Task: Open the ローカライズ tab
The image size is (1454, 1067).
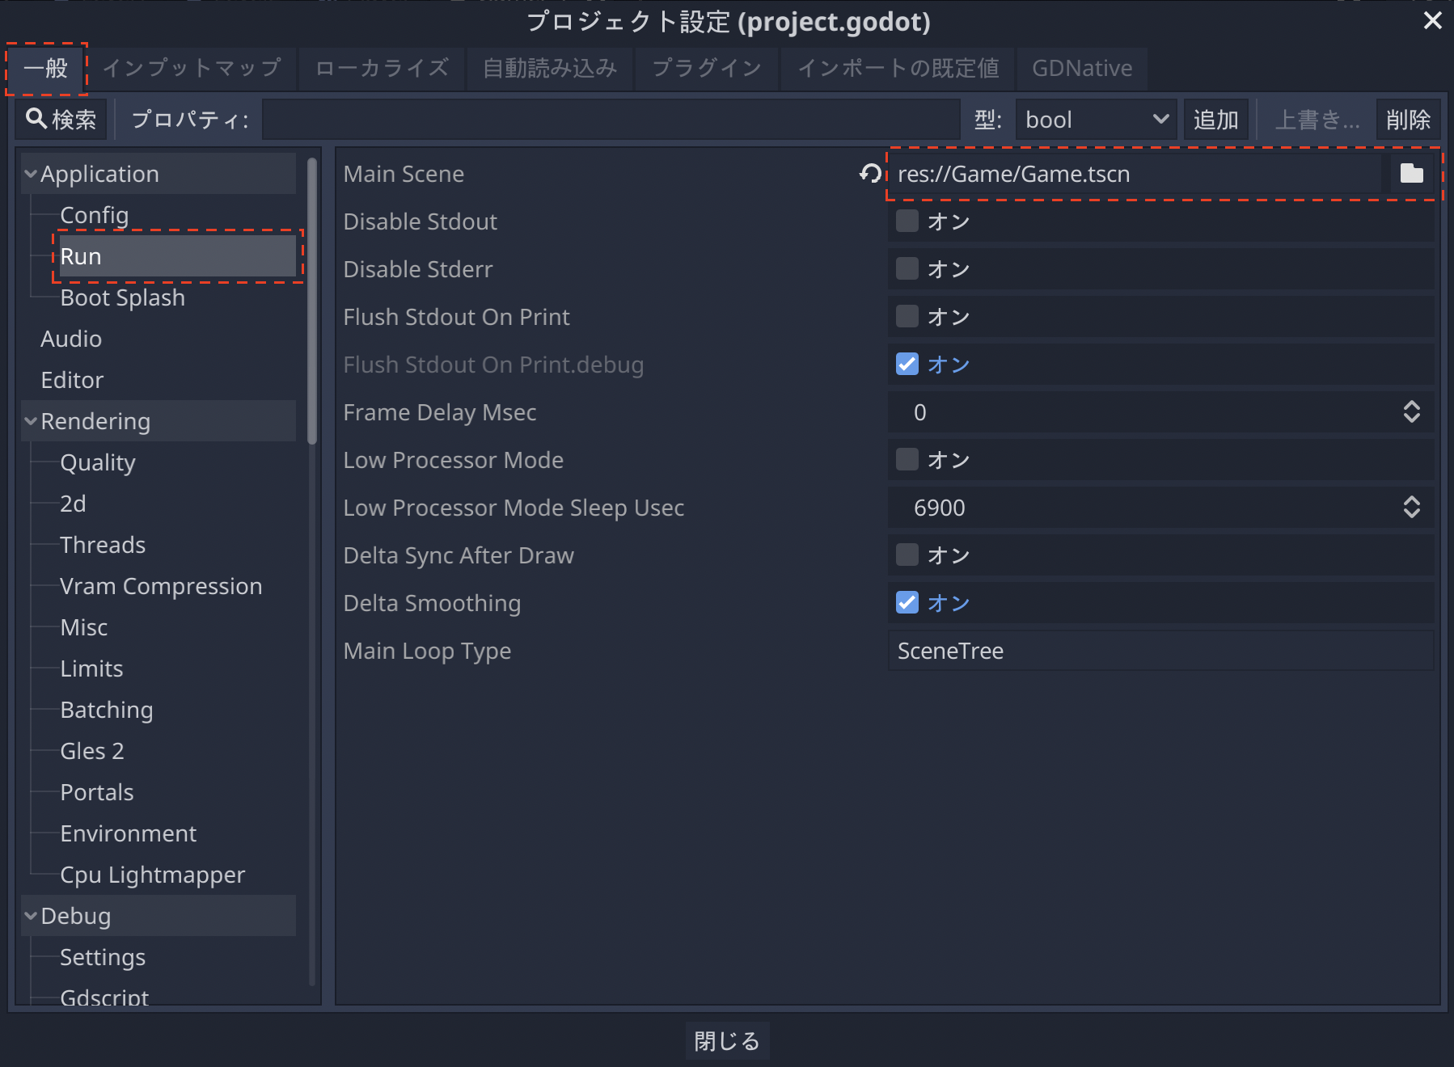Action: coord(382,69)
